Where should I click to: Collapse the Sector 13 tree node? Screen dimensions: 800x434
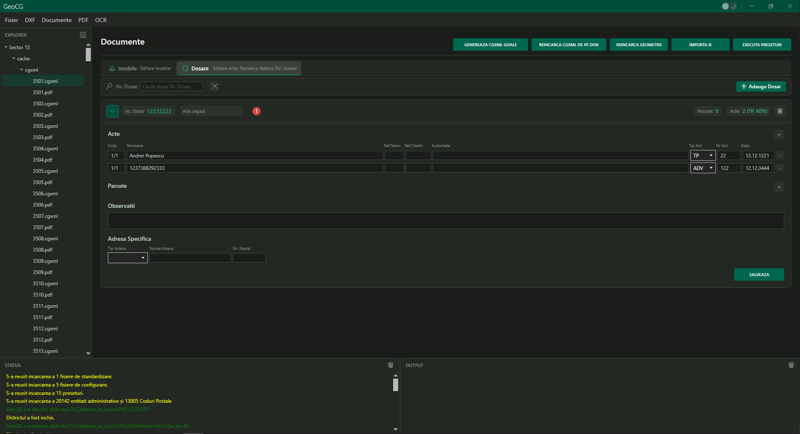(6, 47)
